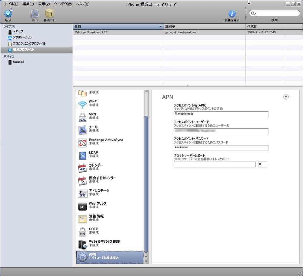Click the payload list scrollbar thumb
Screen dimensions: 303x276
coord(146,184)
